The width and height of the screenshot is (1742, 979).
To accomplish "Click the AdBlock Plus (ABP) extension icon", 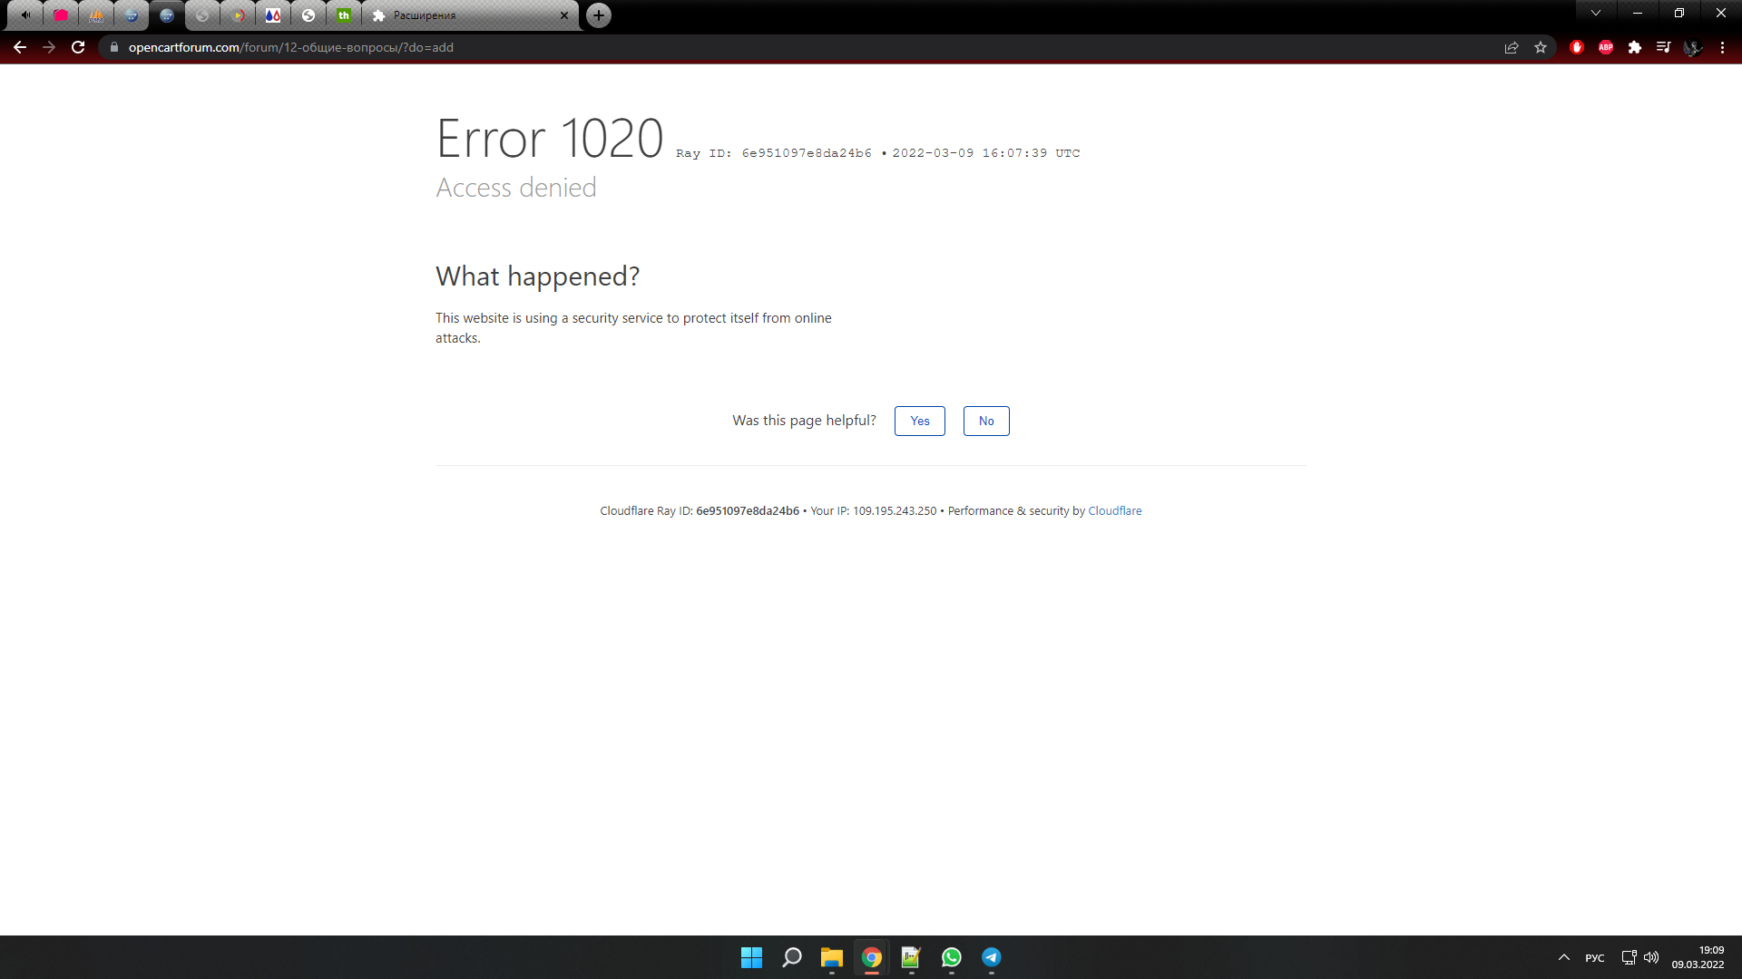I will click(x=1605, y=47).
